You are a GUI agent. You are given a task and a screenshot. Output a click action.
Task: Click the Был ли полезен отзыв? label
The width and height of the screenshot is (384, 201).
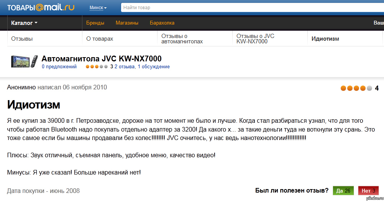pos(292,191)
